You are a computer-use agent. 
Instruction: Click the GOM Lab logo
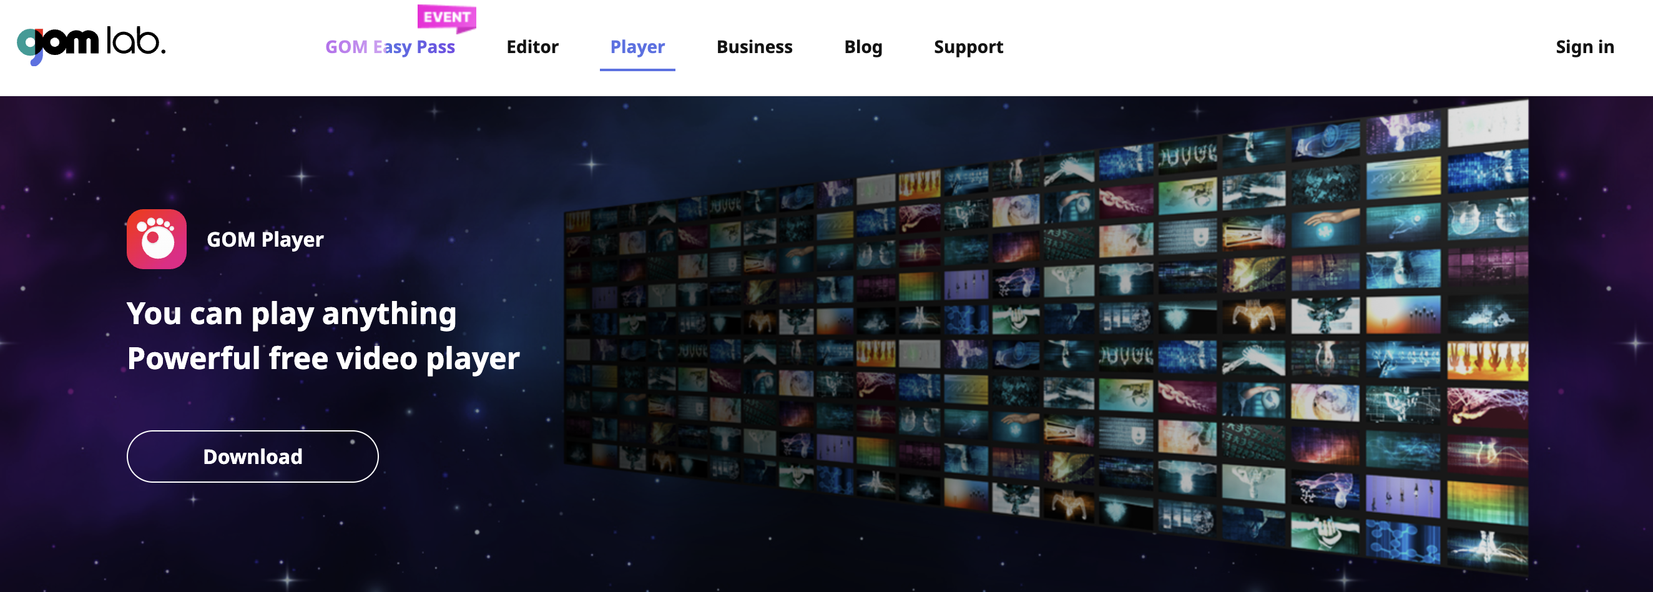[91, 45]
